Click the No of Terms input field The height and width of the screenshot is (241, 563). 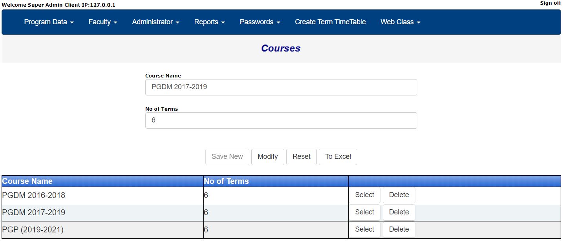click(x=281, y=120)
